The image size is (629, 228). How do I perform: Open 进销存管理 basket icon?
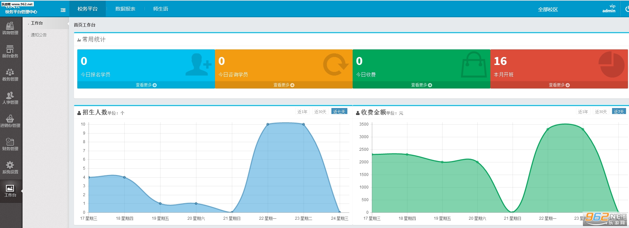click(x=10, y=118)
